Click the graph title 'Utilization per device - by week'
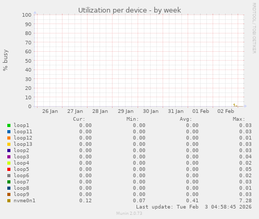Viewport: 259px width, 219px height. tap(130, 10)
